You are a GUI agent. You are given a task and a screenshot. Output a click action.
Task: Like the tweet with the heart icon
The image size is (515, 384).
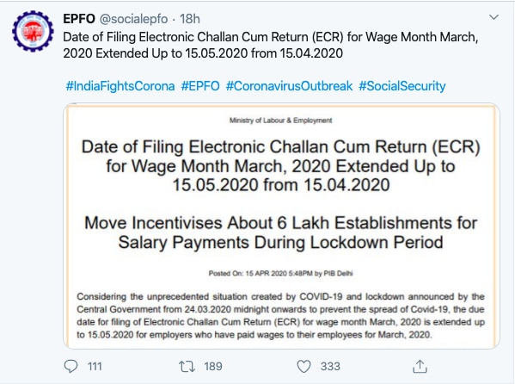pyautogui.click(x=303, y=366)
